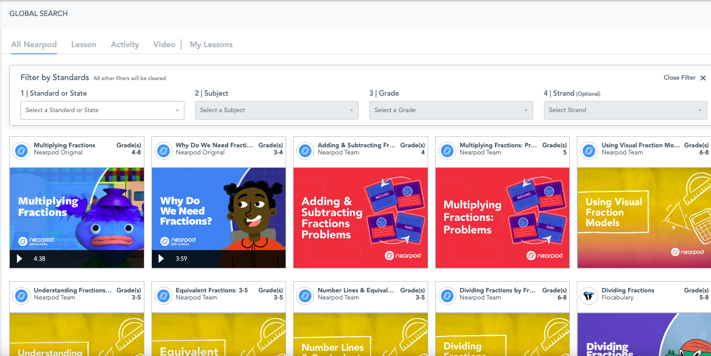This screenshot has height=356, width=711.
Task: Click the X icon beside Close Filter
Action: pos(703,78)
